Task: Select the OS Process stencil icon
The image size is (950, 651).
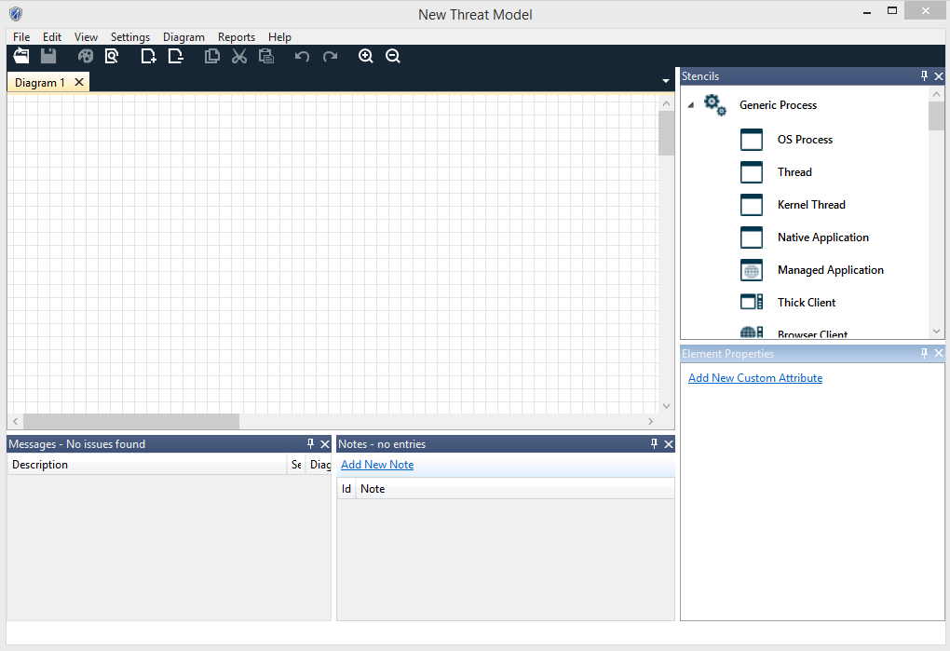Action: click(x=752, y=140)
